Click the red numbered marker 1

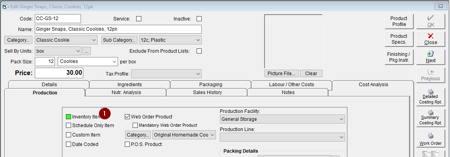[x=105, y=113]
